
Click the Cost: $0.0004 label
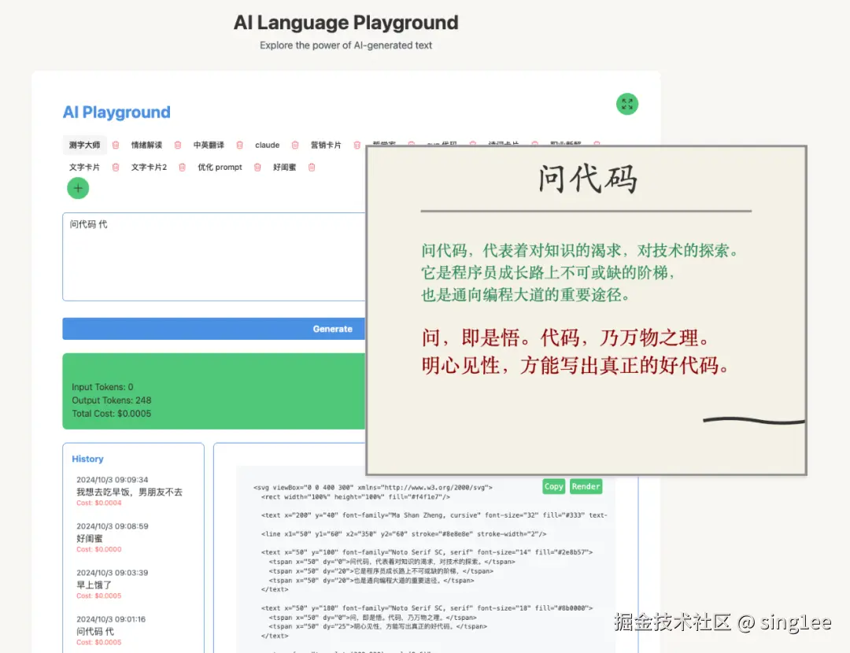[x=98, y=503]
